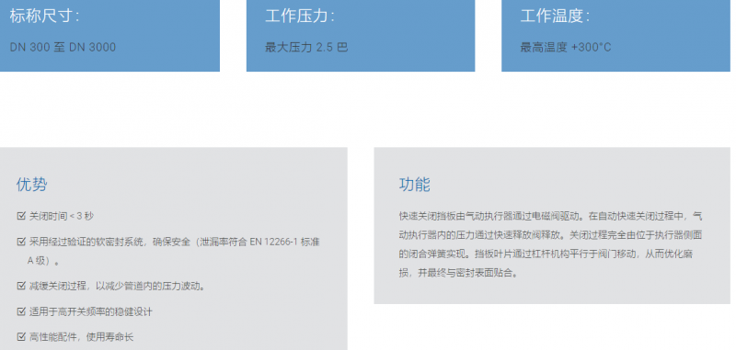Click the DN 300 至 DN 3000 text
This screenshot has width=736, height=350.
pos(63,48)
